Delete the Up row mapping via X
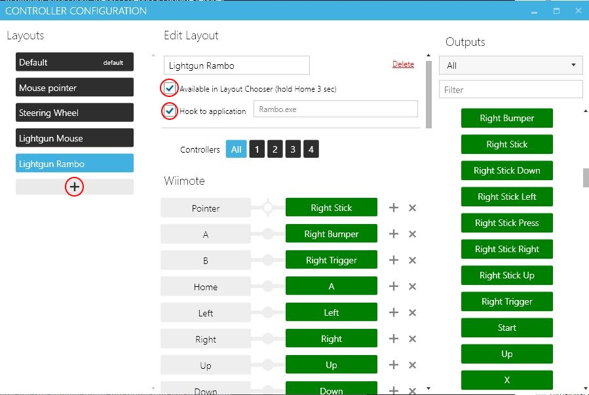Screen dimensions: 589x395 click(412, 365)
